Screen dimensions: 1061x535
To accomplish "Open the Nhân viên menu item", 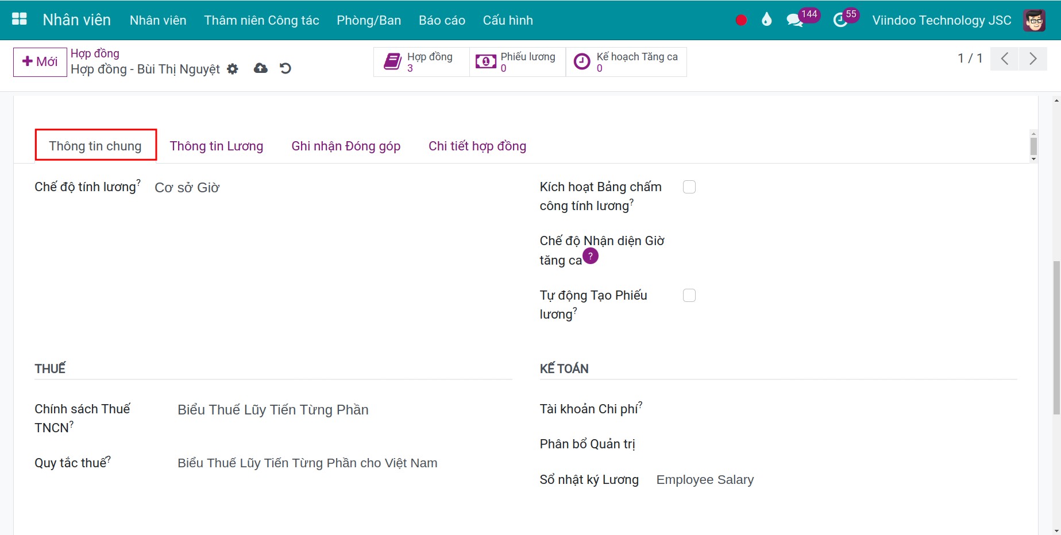I will tap(158, 20).
